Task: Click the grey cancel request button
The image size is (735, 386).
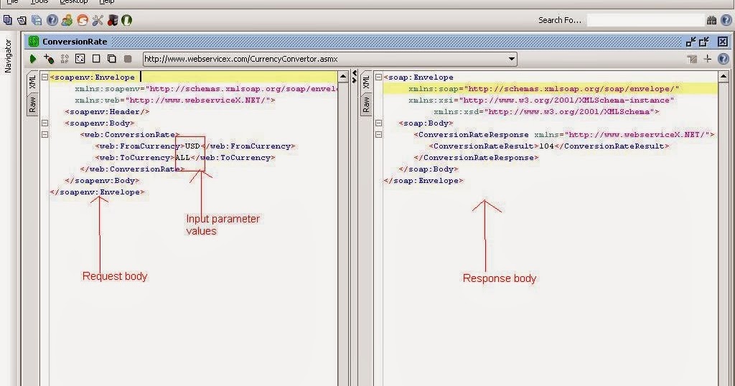Action: coord(128,59)
